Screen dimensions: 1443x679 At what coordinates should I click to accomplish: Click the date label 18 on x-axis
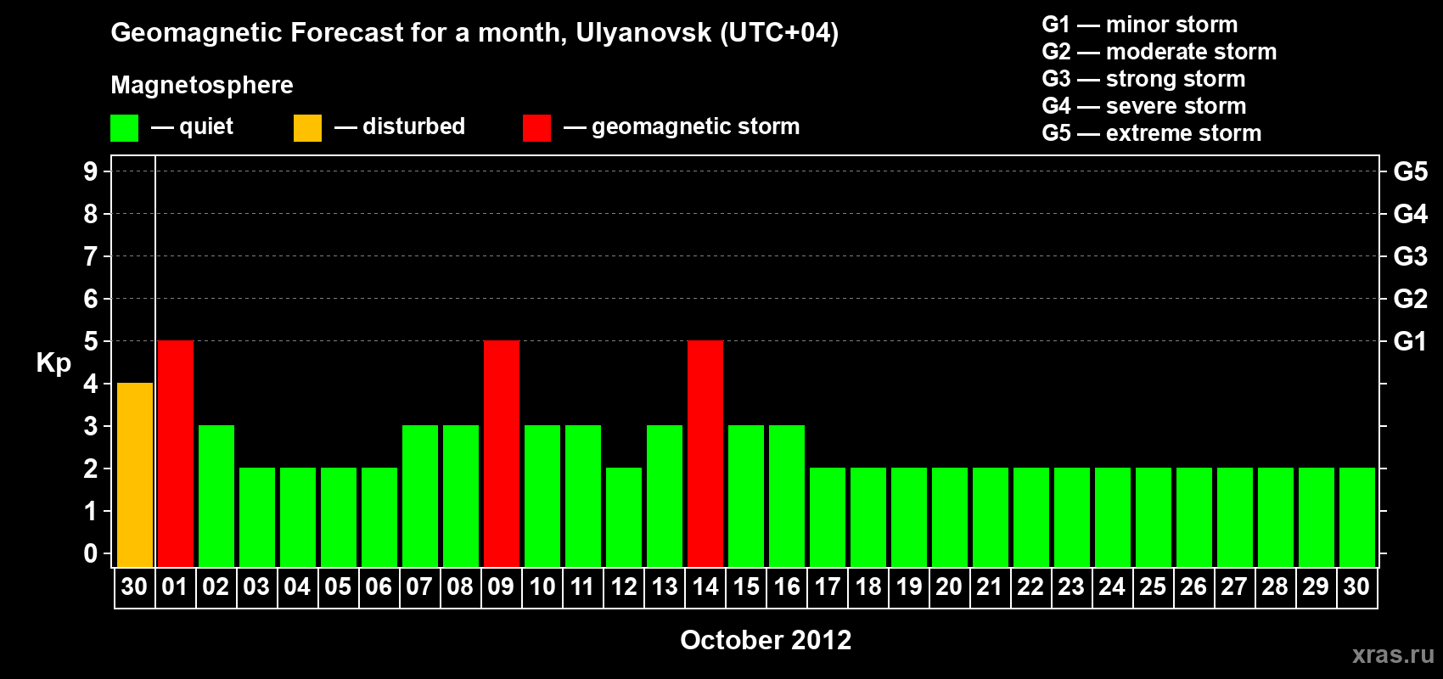click(867, 586)
